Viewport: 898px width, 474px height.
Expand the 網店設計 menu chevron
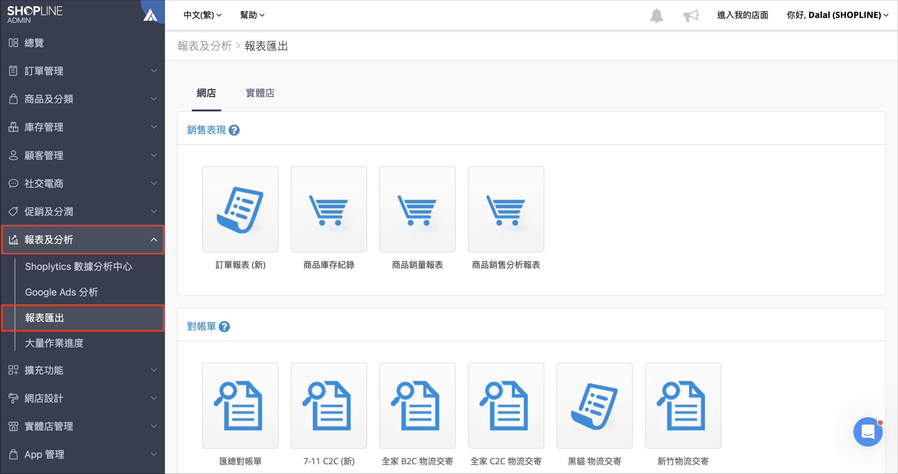tap(154, 398)
